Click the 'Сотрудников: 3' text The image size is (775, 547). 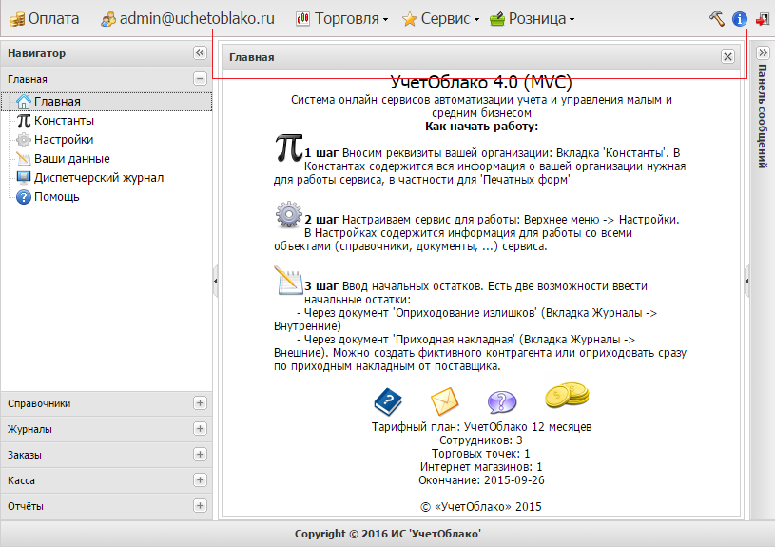tap(481, 440)
